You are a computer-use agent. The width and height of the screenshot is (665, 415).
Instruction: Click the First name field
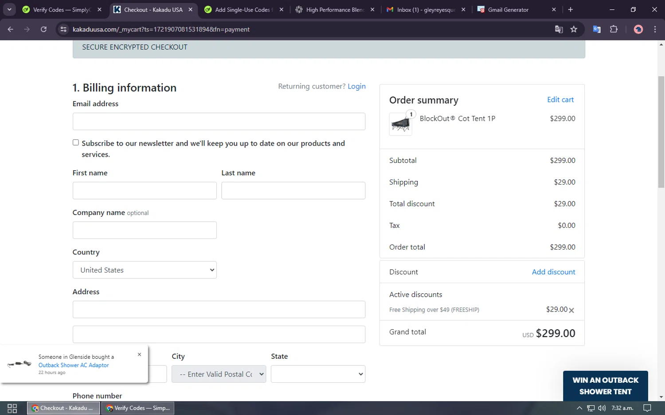(145, 190)
